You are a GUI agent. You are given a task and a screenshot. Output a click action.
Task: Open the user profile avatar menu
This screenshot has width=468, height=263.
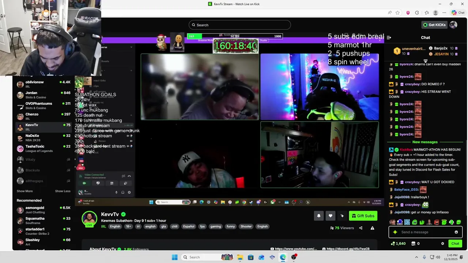coord(453,25)
